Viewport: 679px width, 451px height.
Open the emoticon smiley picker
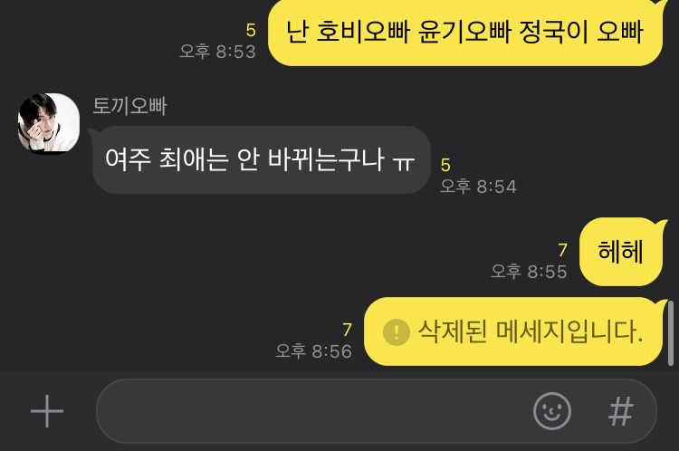(551, 411)
